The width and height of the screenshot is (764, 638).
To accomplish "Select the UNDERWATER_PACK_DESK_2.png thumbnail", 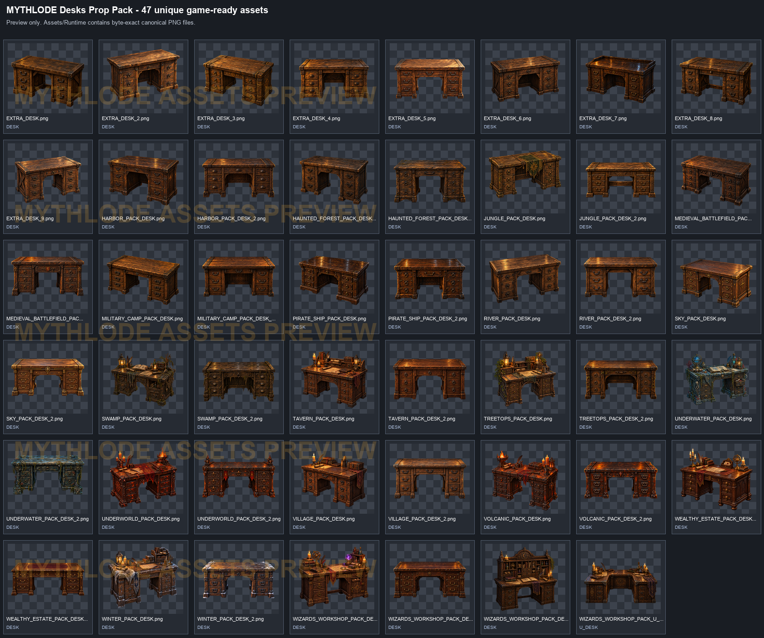I will tap(48, 479).
